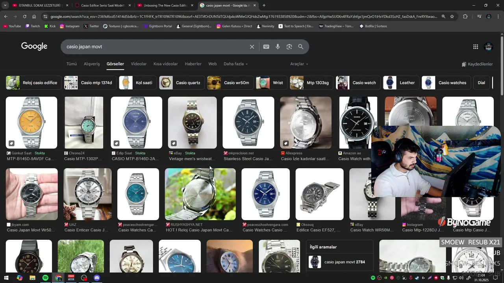Filter by Casio wr50m chip
This screenshot has width=504, height=283.
(230, 83)
